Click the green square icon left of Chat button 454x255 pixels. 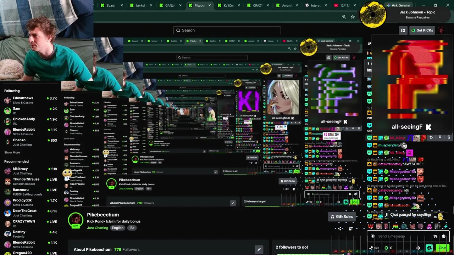pyautogui.click(x=429, y=248)
